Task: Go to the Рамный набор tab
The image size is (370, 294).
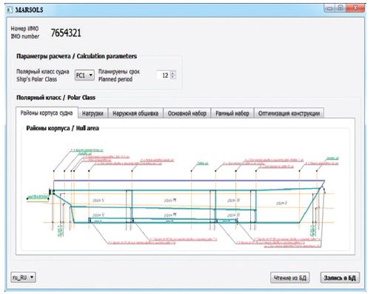Action: [x=232, y=113]
